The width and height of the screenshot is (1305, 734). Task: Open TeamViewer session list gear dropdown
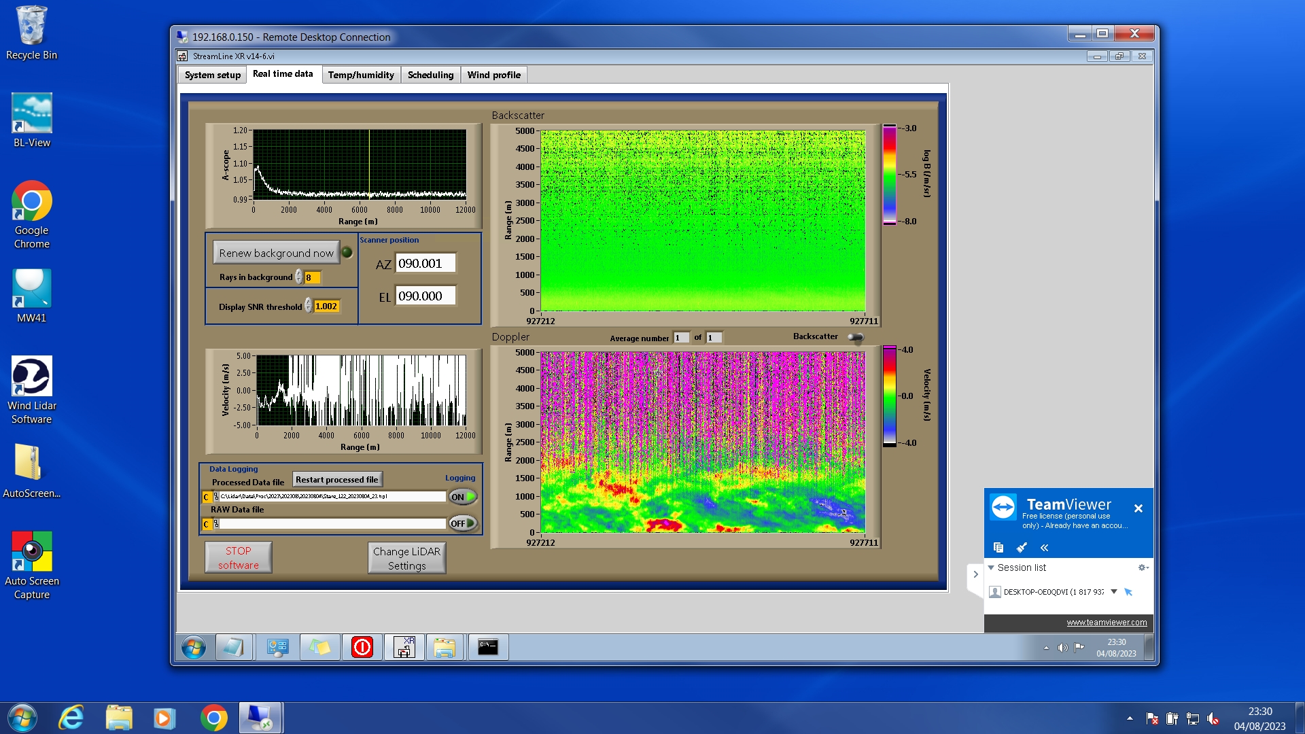(x=1143, y=567)
